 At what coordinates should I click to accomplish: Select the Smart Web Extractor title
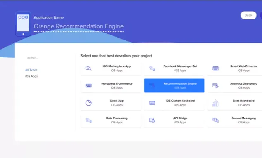point(244,66)
